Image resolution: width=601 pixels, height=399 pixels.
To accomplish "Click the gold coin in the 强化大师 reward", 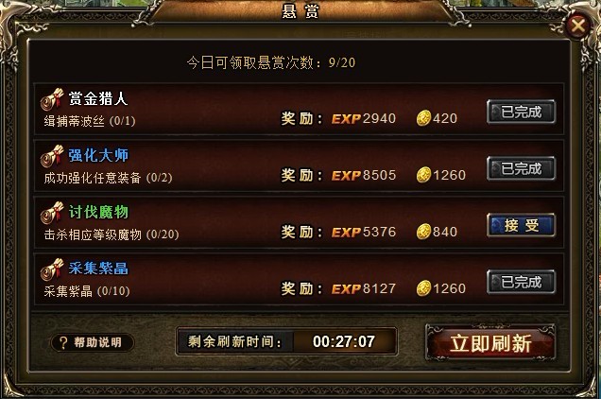I will pos(424,175).
